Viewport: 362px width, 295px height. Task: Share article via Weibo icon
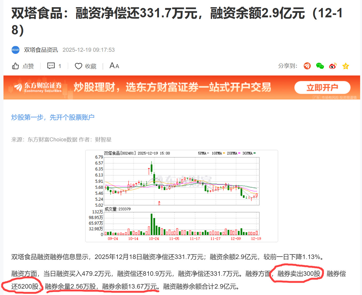click(x=333, y=66)
